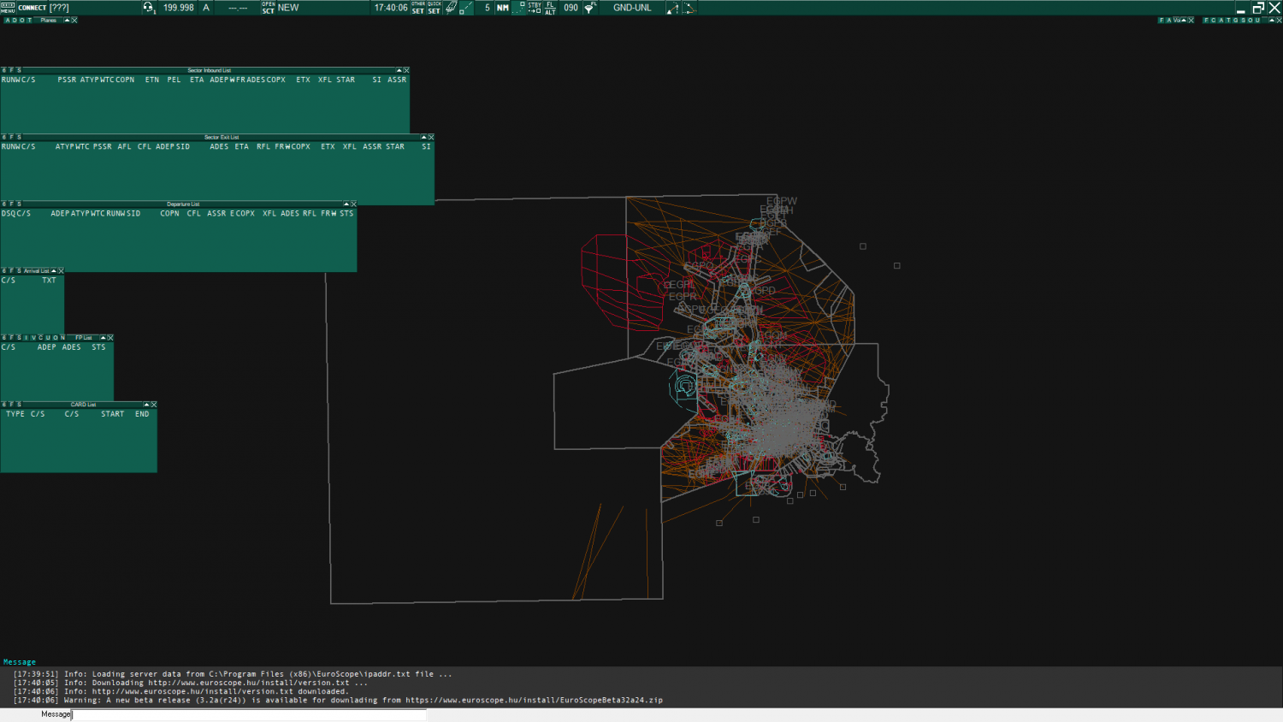Click the runway display icon
Screen dimensions: 1283x722
click(x=451, y=8)
